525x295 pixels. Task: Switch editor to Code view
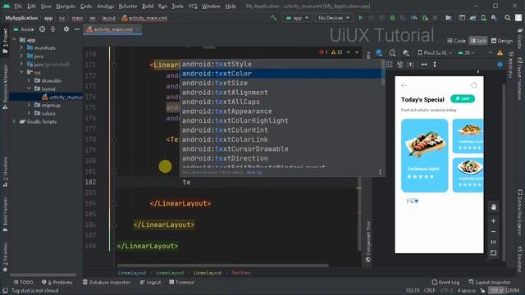click(x=456, y=41)
